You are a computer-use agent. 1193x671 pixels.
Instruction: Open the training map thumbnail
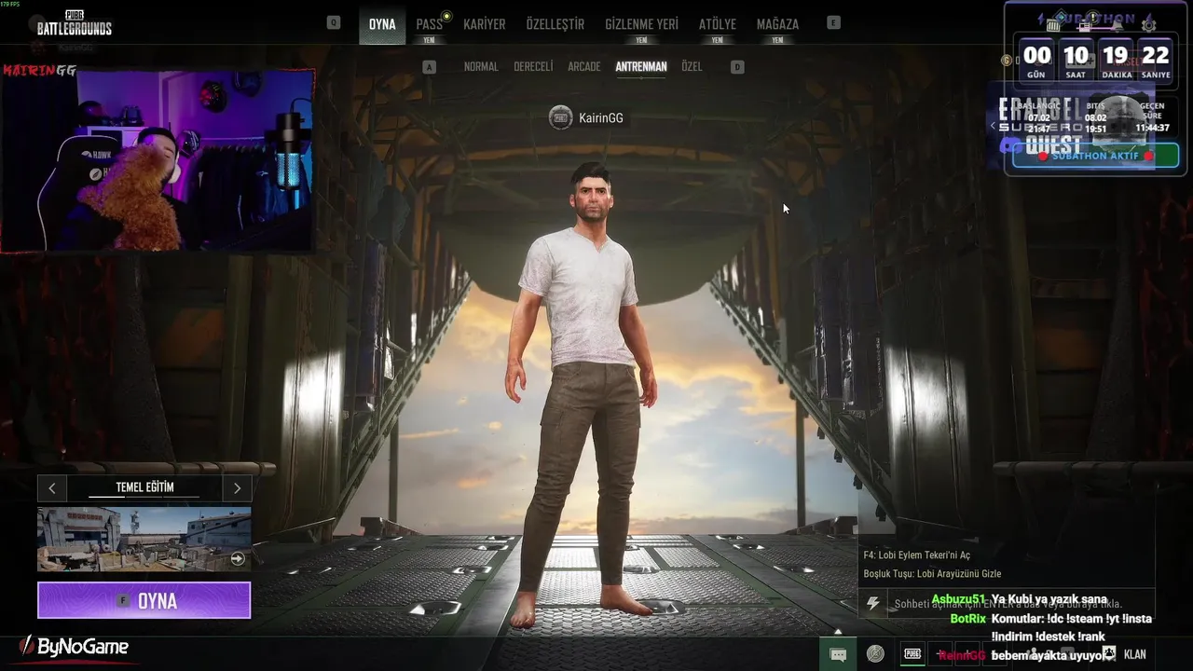pos(144,539)
